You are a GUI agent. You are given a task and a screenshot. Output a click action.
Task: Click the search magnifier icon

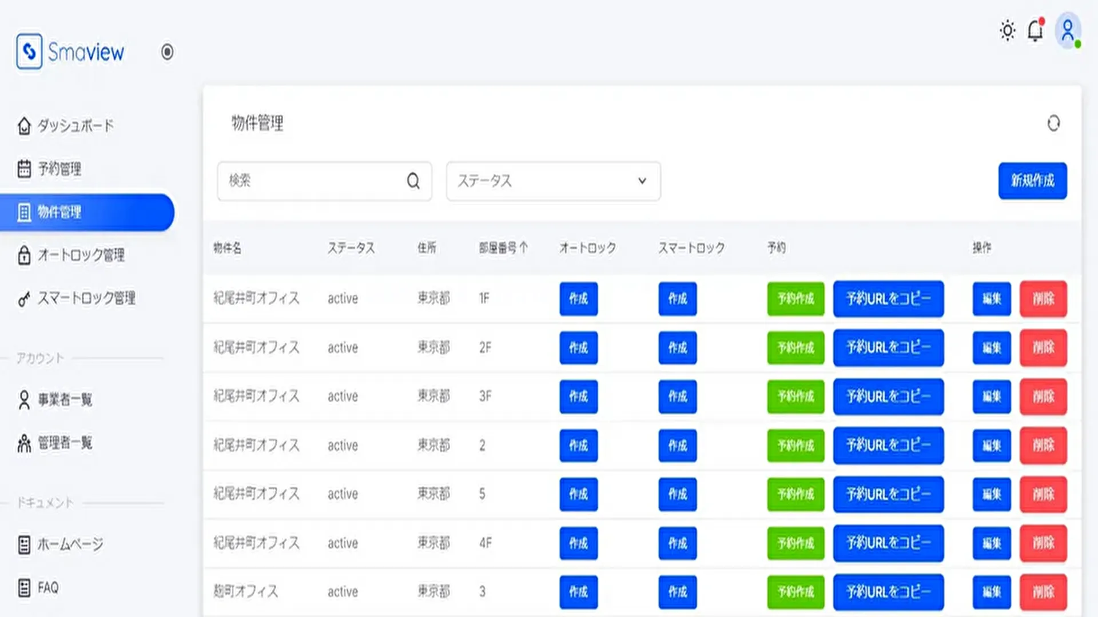pos(413,181)
